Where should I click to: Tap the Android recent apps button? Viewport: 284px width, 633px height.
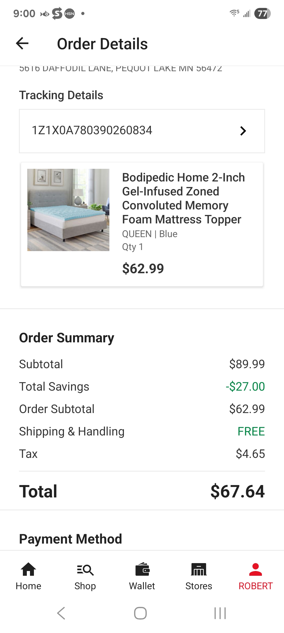pos(220,613)
